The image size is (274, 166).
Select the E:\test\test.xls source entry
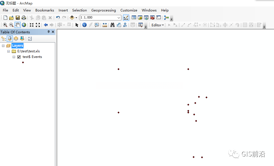click(29, 51)
